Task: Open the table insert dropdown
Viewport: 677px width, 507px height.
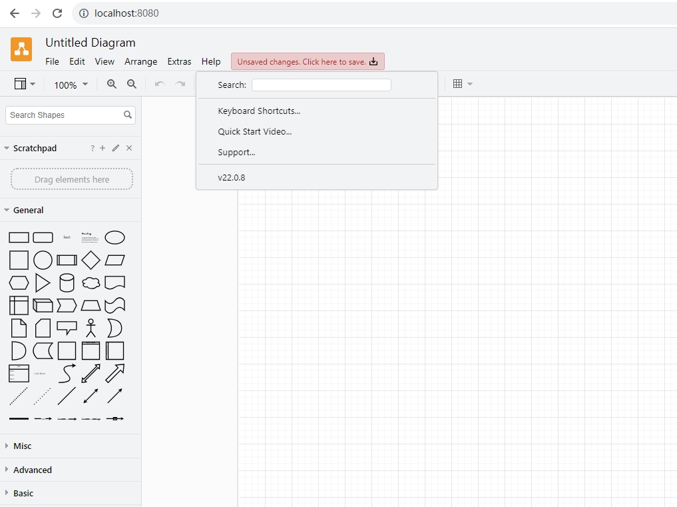Action: [462, 84]
